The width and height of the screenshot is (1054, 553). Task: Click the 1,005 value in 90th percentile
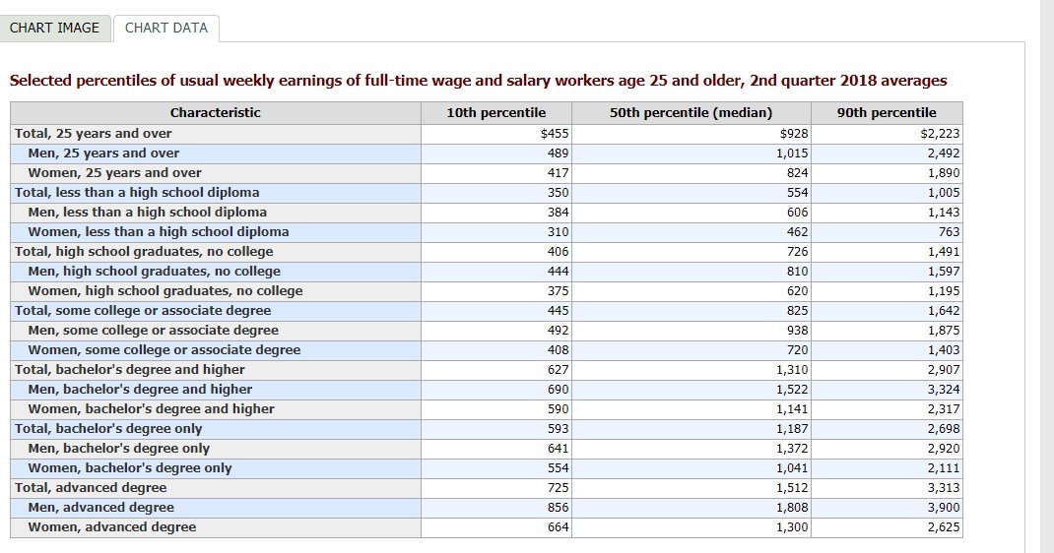(x=944, y=193)
